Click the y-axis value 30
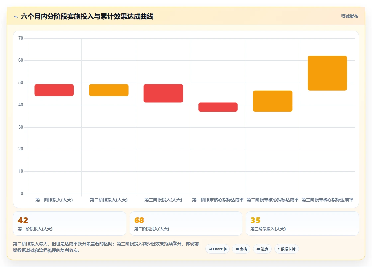 [21, 127]
